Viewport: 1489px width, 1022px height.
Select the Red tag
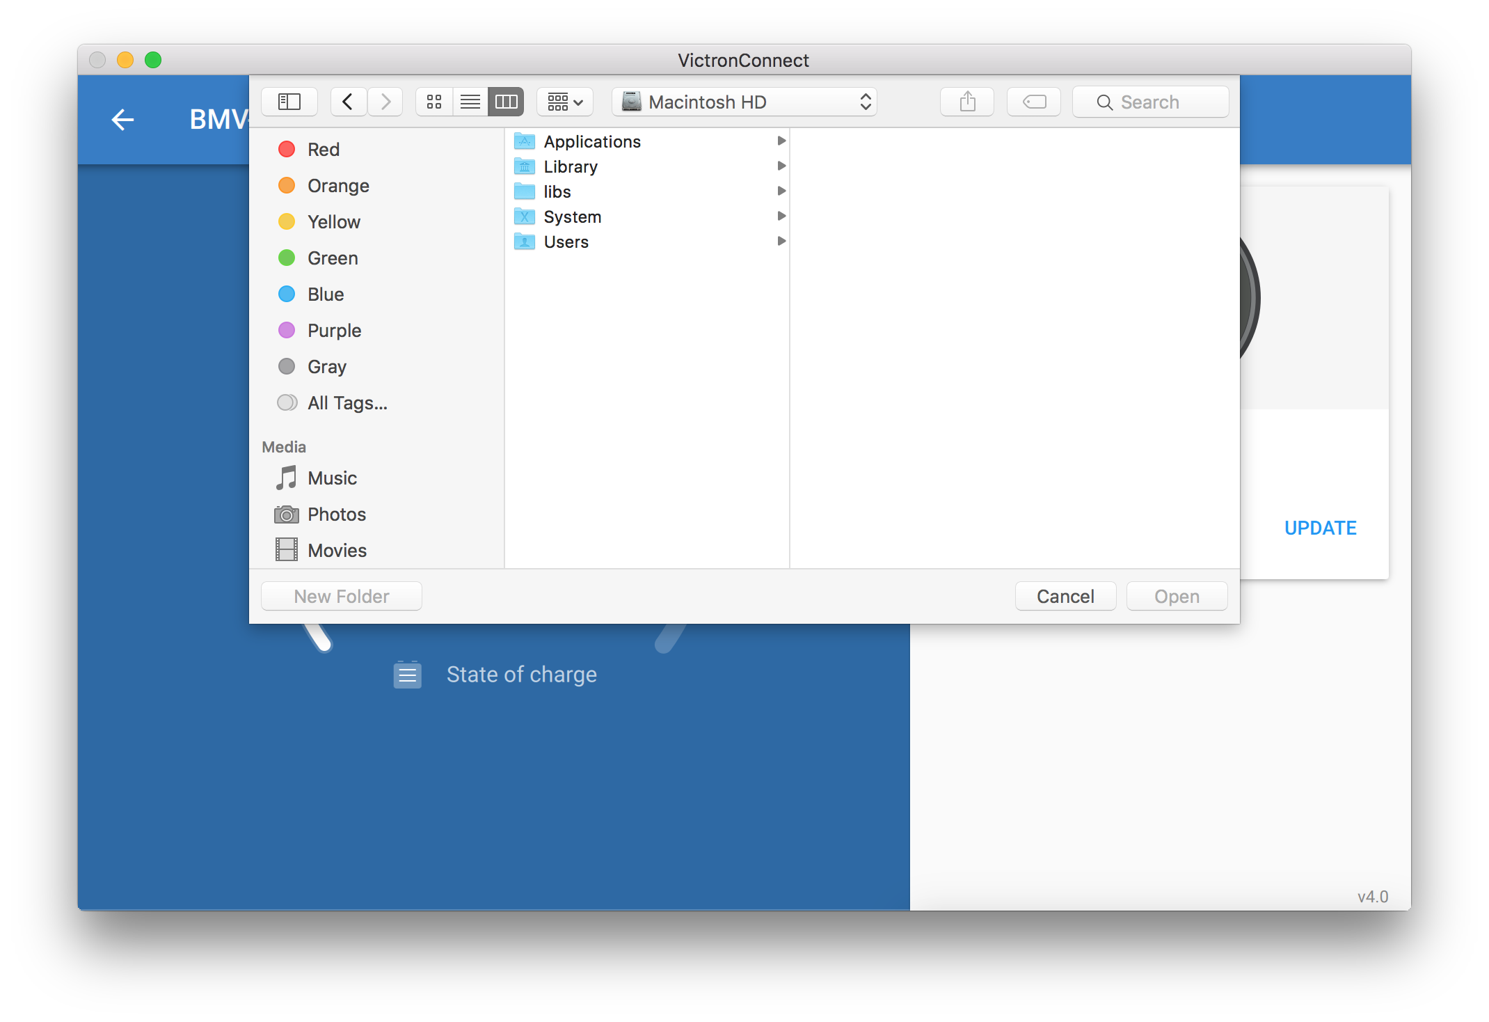323,150
